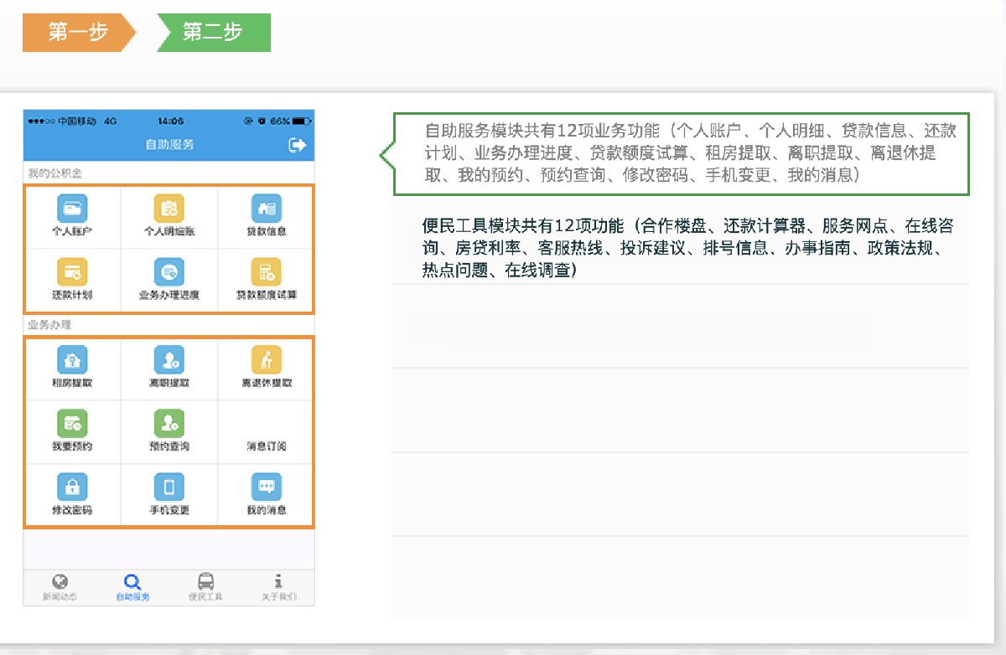Open the 租房提取 icon
1006x655 pixels.
[x=72, y=360]
